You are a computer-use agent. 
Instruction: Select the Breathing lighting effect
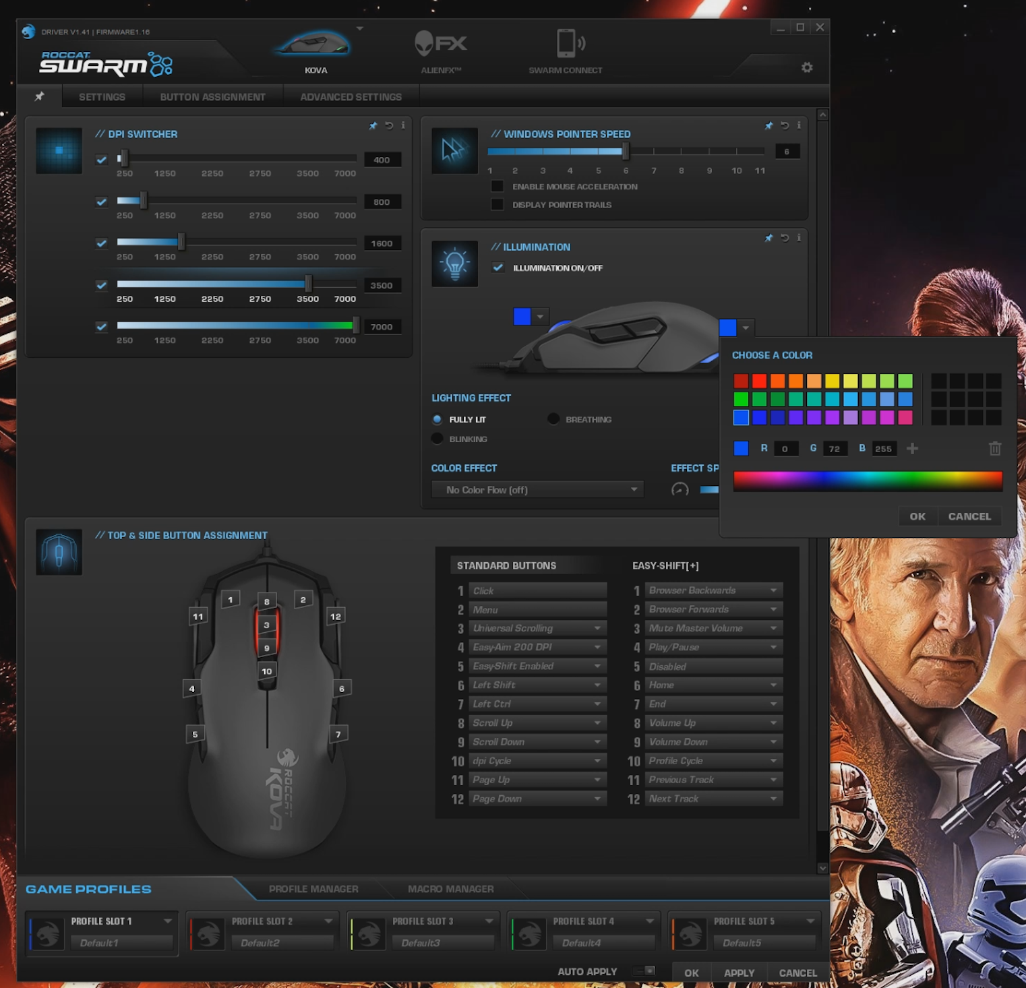point(553,419)
